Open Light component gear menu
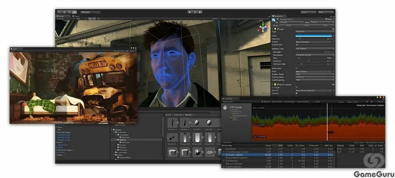395x178 pixels. [x=333, y=29]
